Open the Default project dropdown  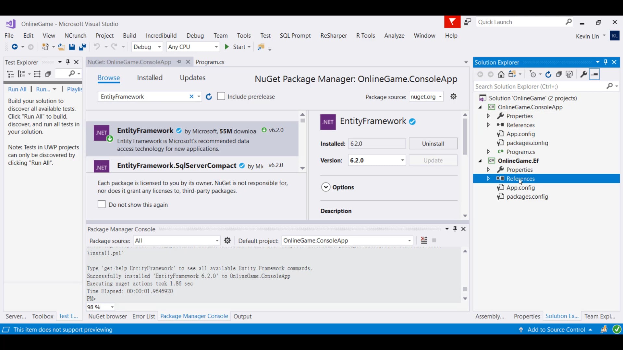pos(409,241)
